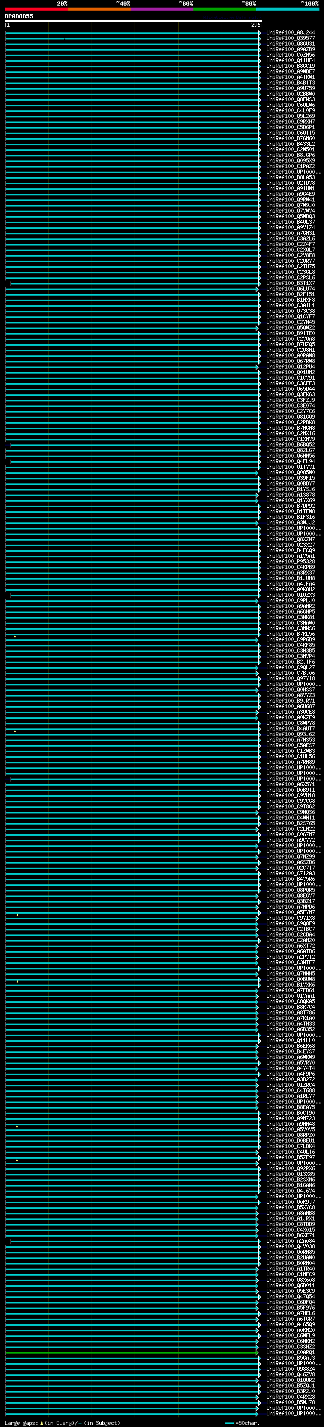
Task: Select the UniRef100_Q46ZV8 label
Action: 290,1374
